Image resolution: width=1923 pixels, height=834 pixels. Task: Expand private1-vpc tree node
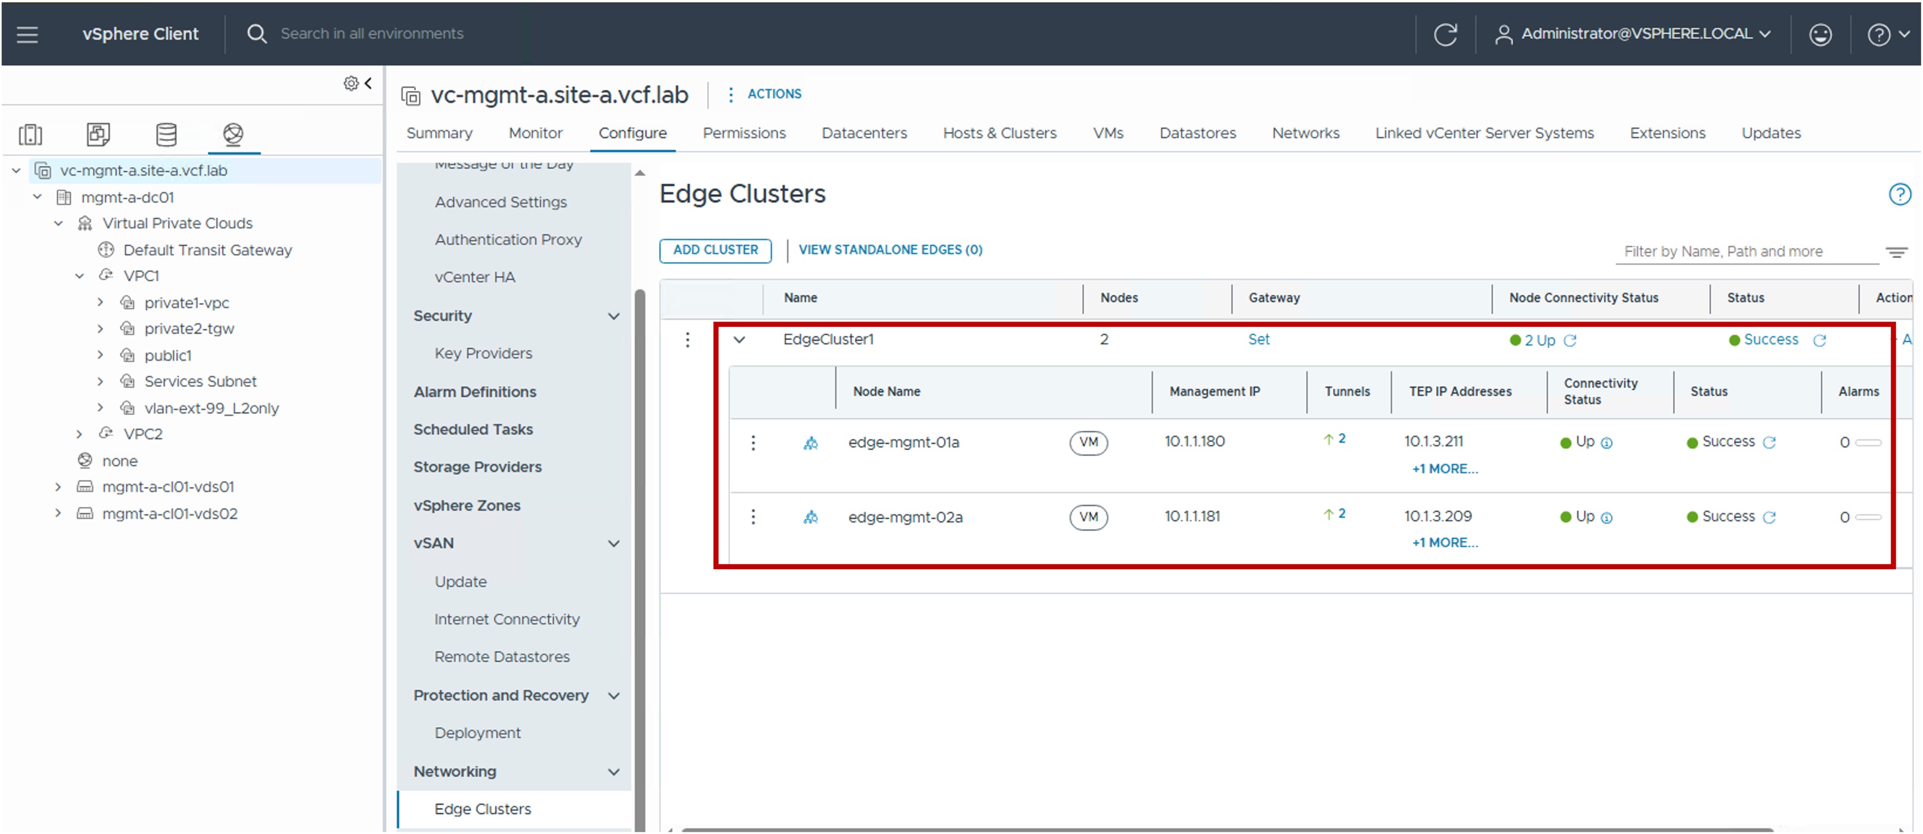pyautogui.click(x=100, y=303)
